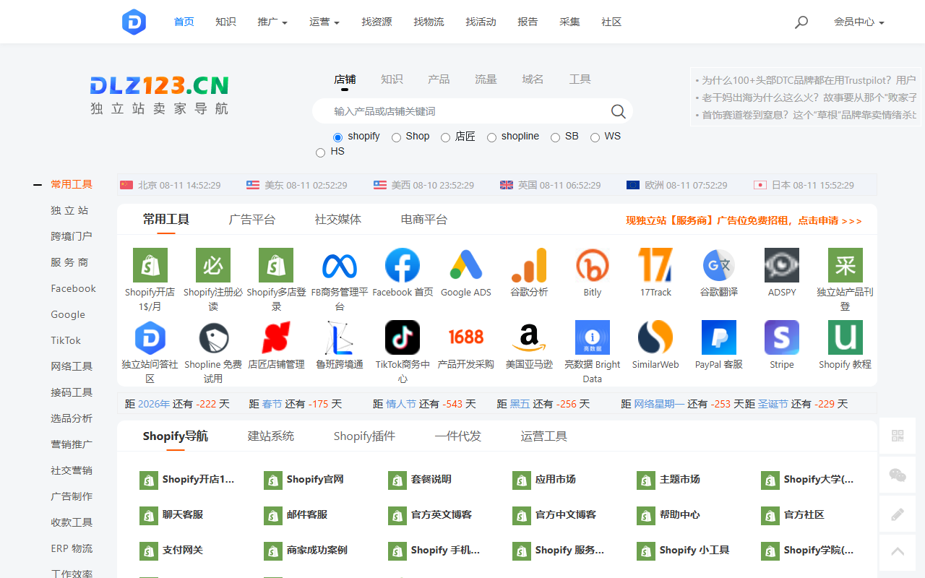Open the Shopline 免费试用 icon
The width and height of the screenshot is (925, 578).
click(213, 337)
